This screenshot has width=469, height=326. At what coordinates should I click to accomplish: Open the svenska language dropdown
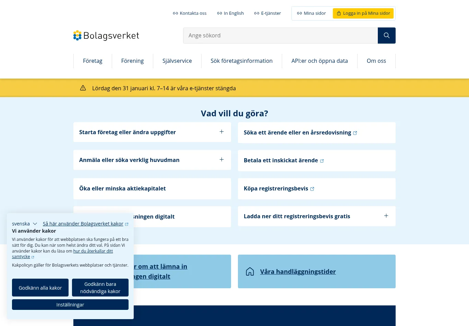25,224
